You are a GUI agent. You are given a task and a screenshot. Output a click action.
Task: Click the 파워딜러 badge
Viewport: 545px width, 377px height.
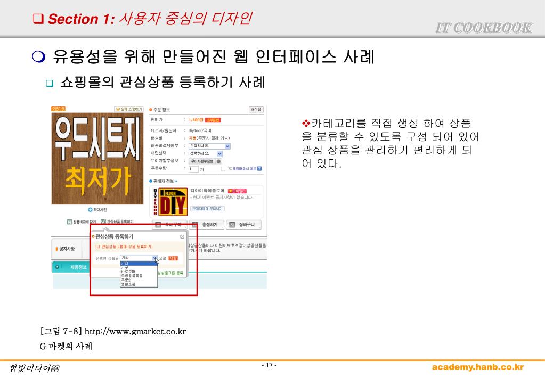[x=237, y=191]
